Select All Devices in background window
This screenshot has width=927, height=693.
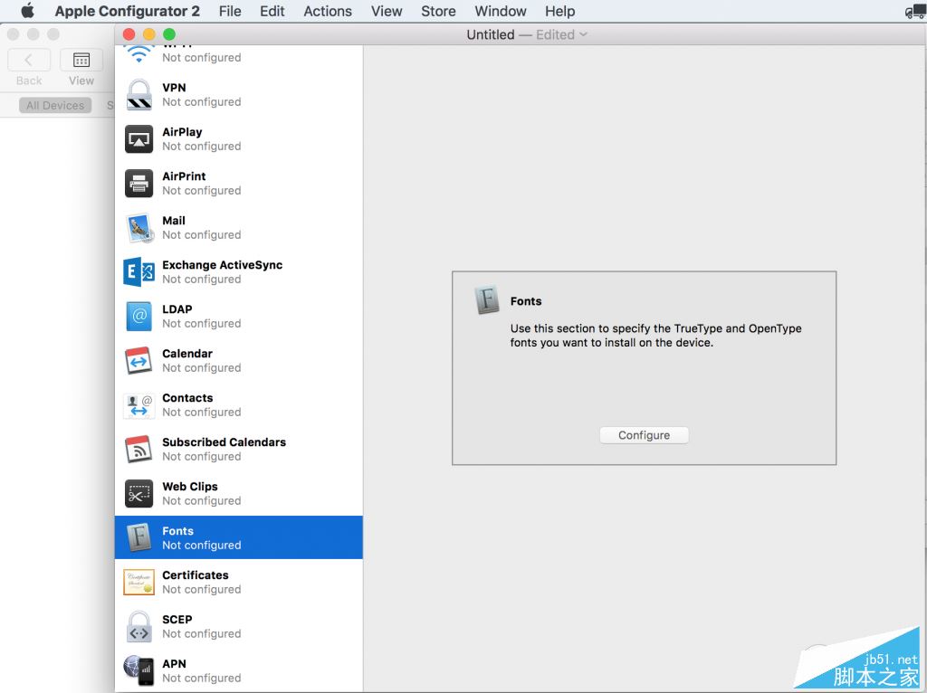click(x=55, y=105)
